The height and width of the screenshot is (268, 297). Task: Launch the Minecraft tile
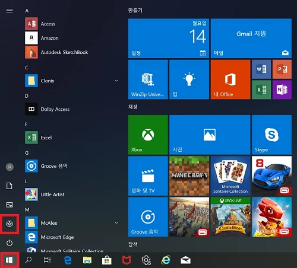[189, 176]
